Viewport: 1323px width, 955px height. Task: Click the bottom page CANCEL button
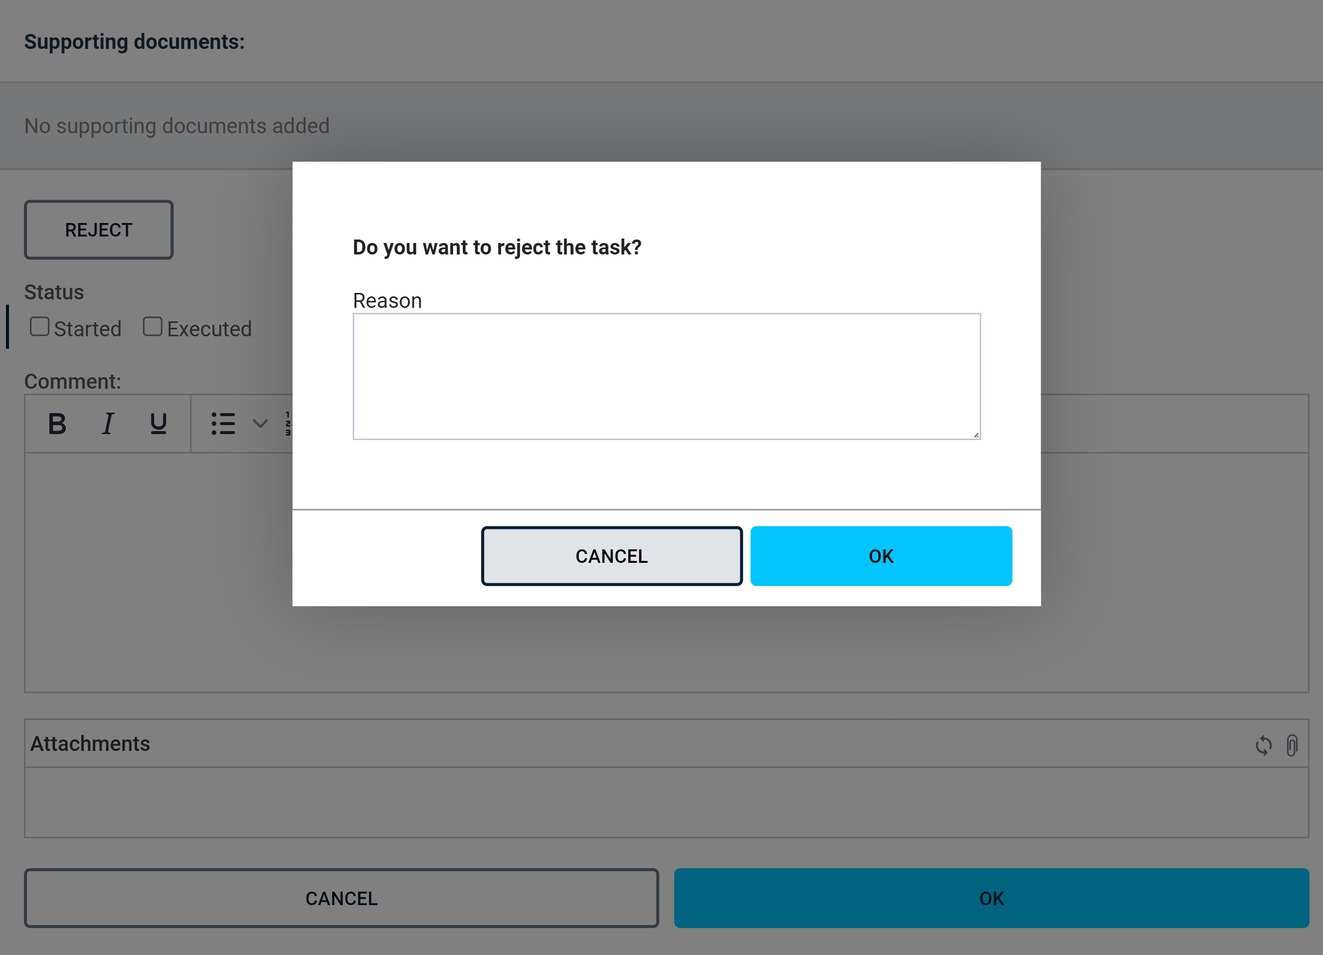click(341, 899)
